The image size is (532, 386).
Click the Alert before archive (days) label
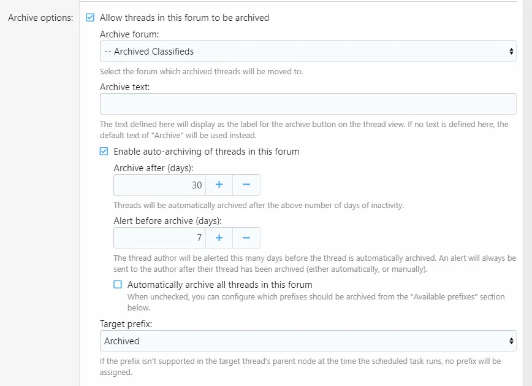(167, 220)
